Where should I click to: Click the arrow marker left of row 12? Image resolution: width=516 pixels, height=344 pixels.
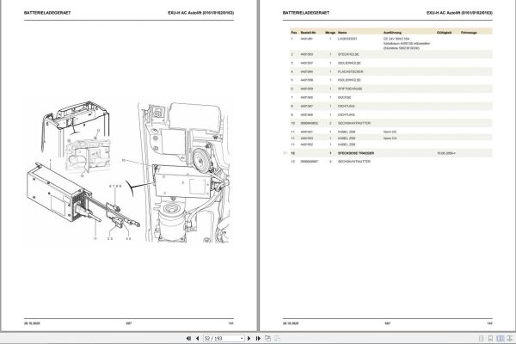286,153
